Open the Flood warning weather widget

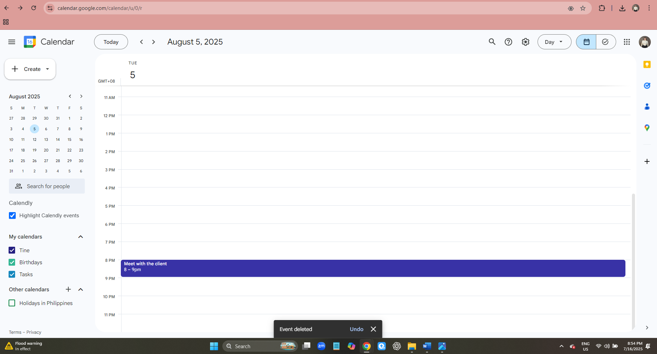(x=23, y=346)
